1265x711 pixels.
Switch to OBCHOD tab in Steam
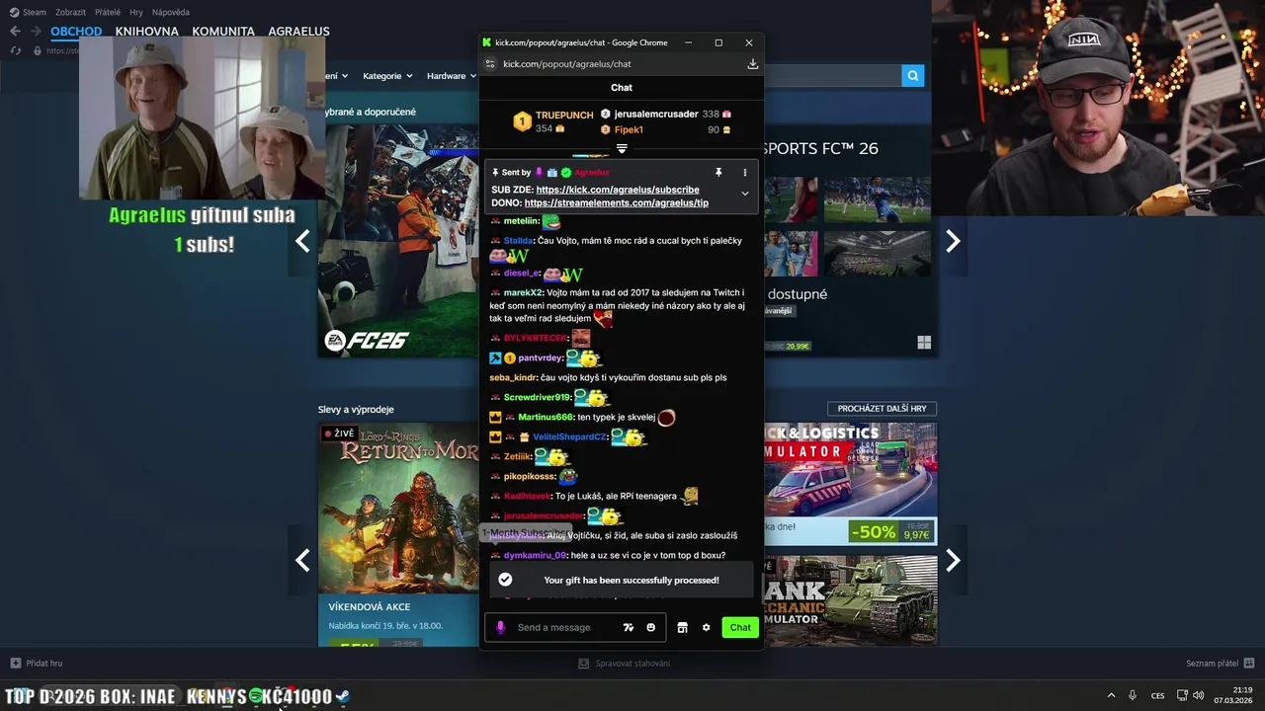click(76, 31)
